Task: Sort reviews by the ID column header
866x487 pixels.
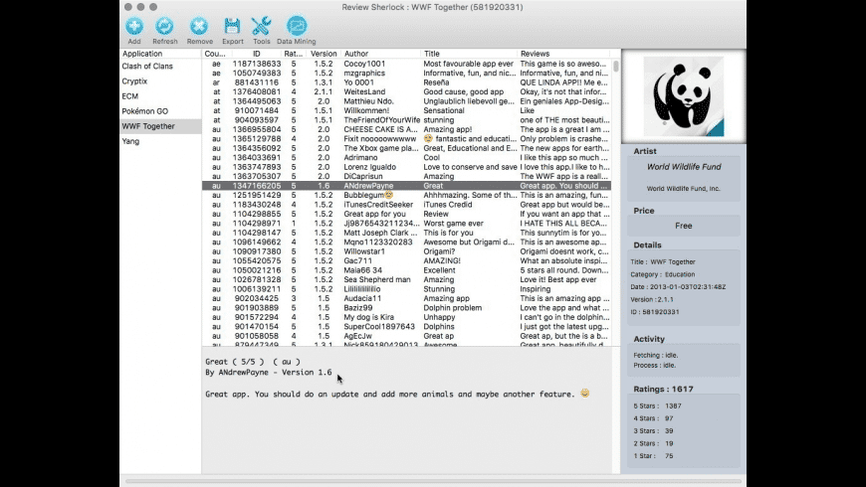Action: 256,54
